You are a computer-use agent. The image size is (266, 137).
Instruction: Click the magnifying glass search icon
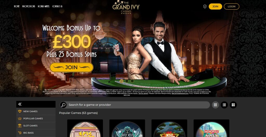[63, 105]
